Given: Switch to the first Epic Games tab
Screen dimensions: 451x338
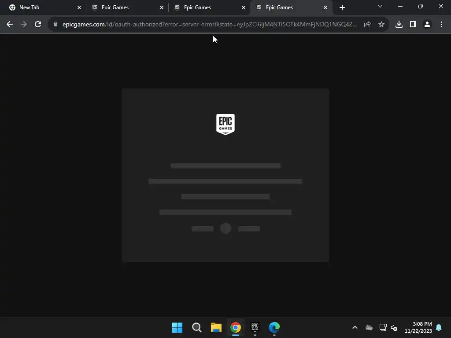Looking at the screenshot, I should point(126,8).
